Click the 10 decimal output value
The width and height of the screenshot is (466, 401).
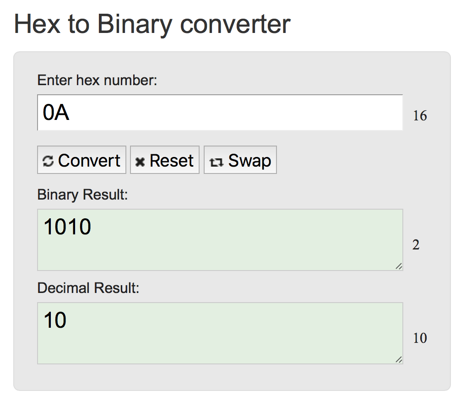(x=55, y=320)
